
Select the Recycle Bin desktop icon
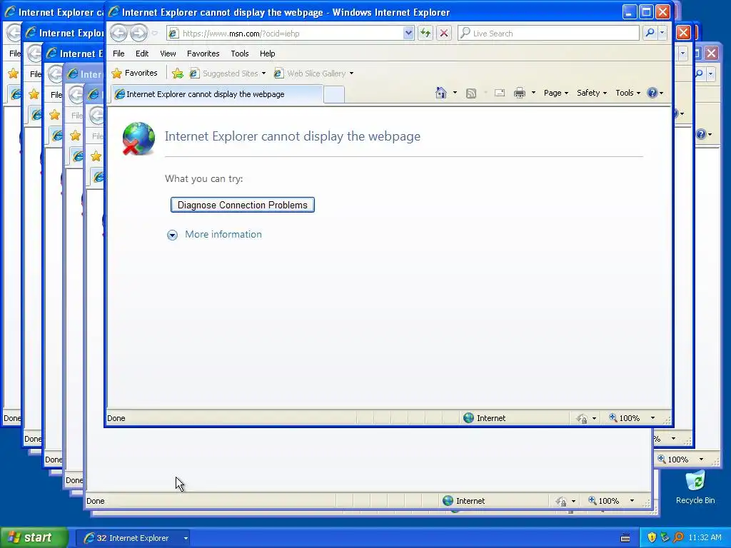pyautogui.click(x=695, y=487)
